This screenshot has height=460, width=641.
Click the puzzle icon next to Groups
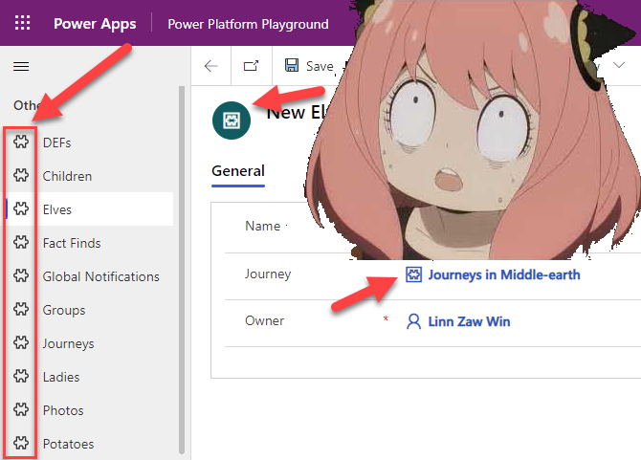[x=21, y=310]
